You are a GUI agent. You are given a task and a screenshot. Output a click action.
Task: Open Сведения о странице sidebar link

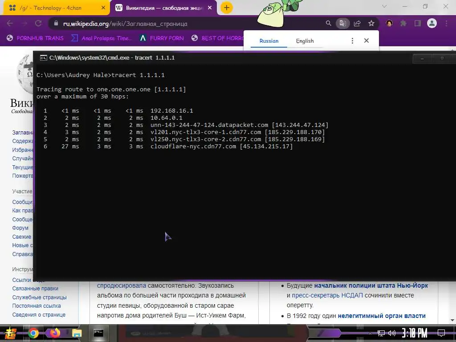39,315
